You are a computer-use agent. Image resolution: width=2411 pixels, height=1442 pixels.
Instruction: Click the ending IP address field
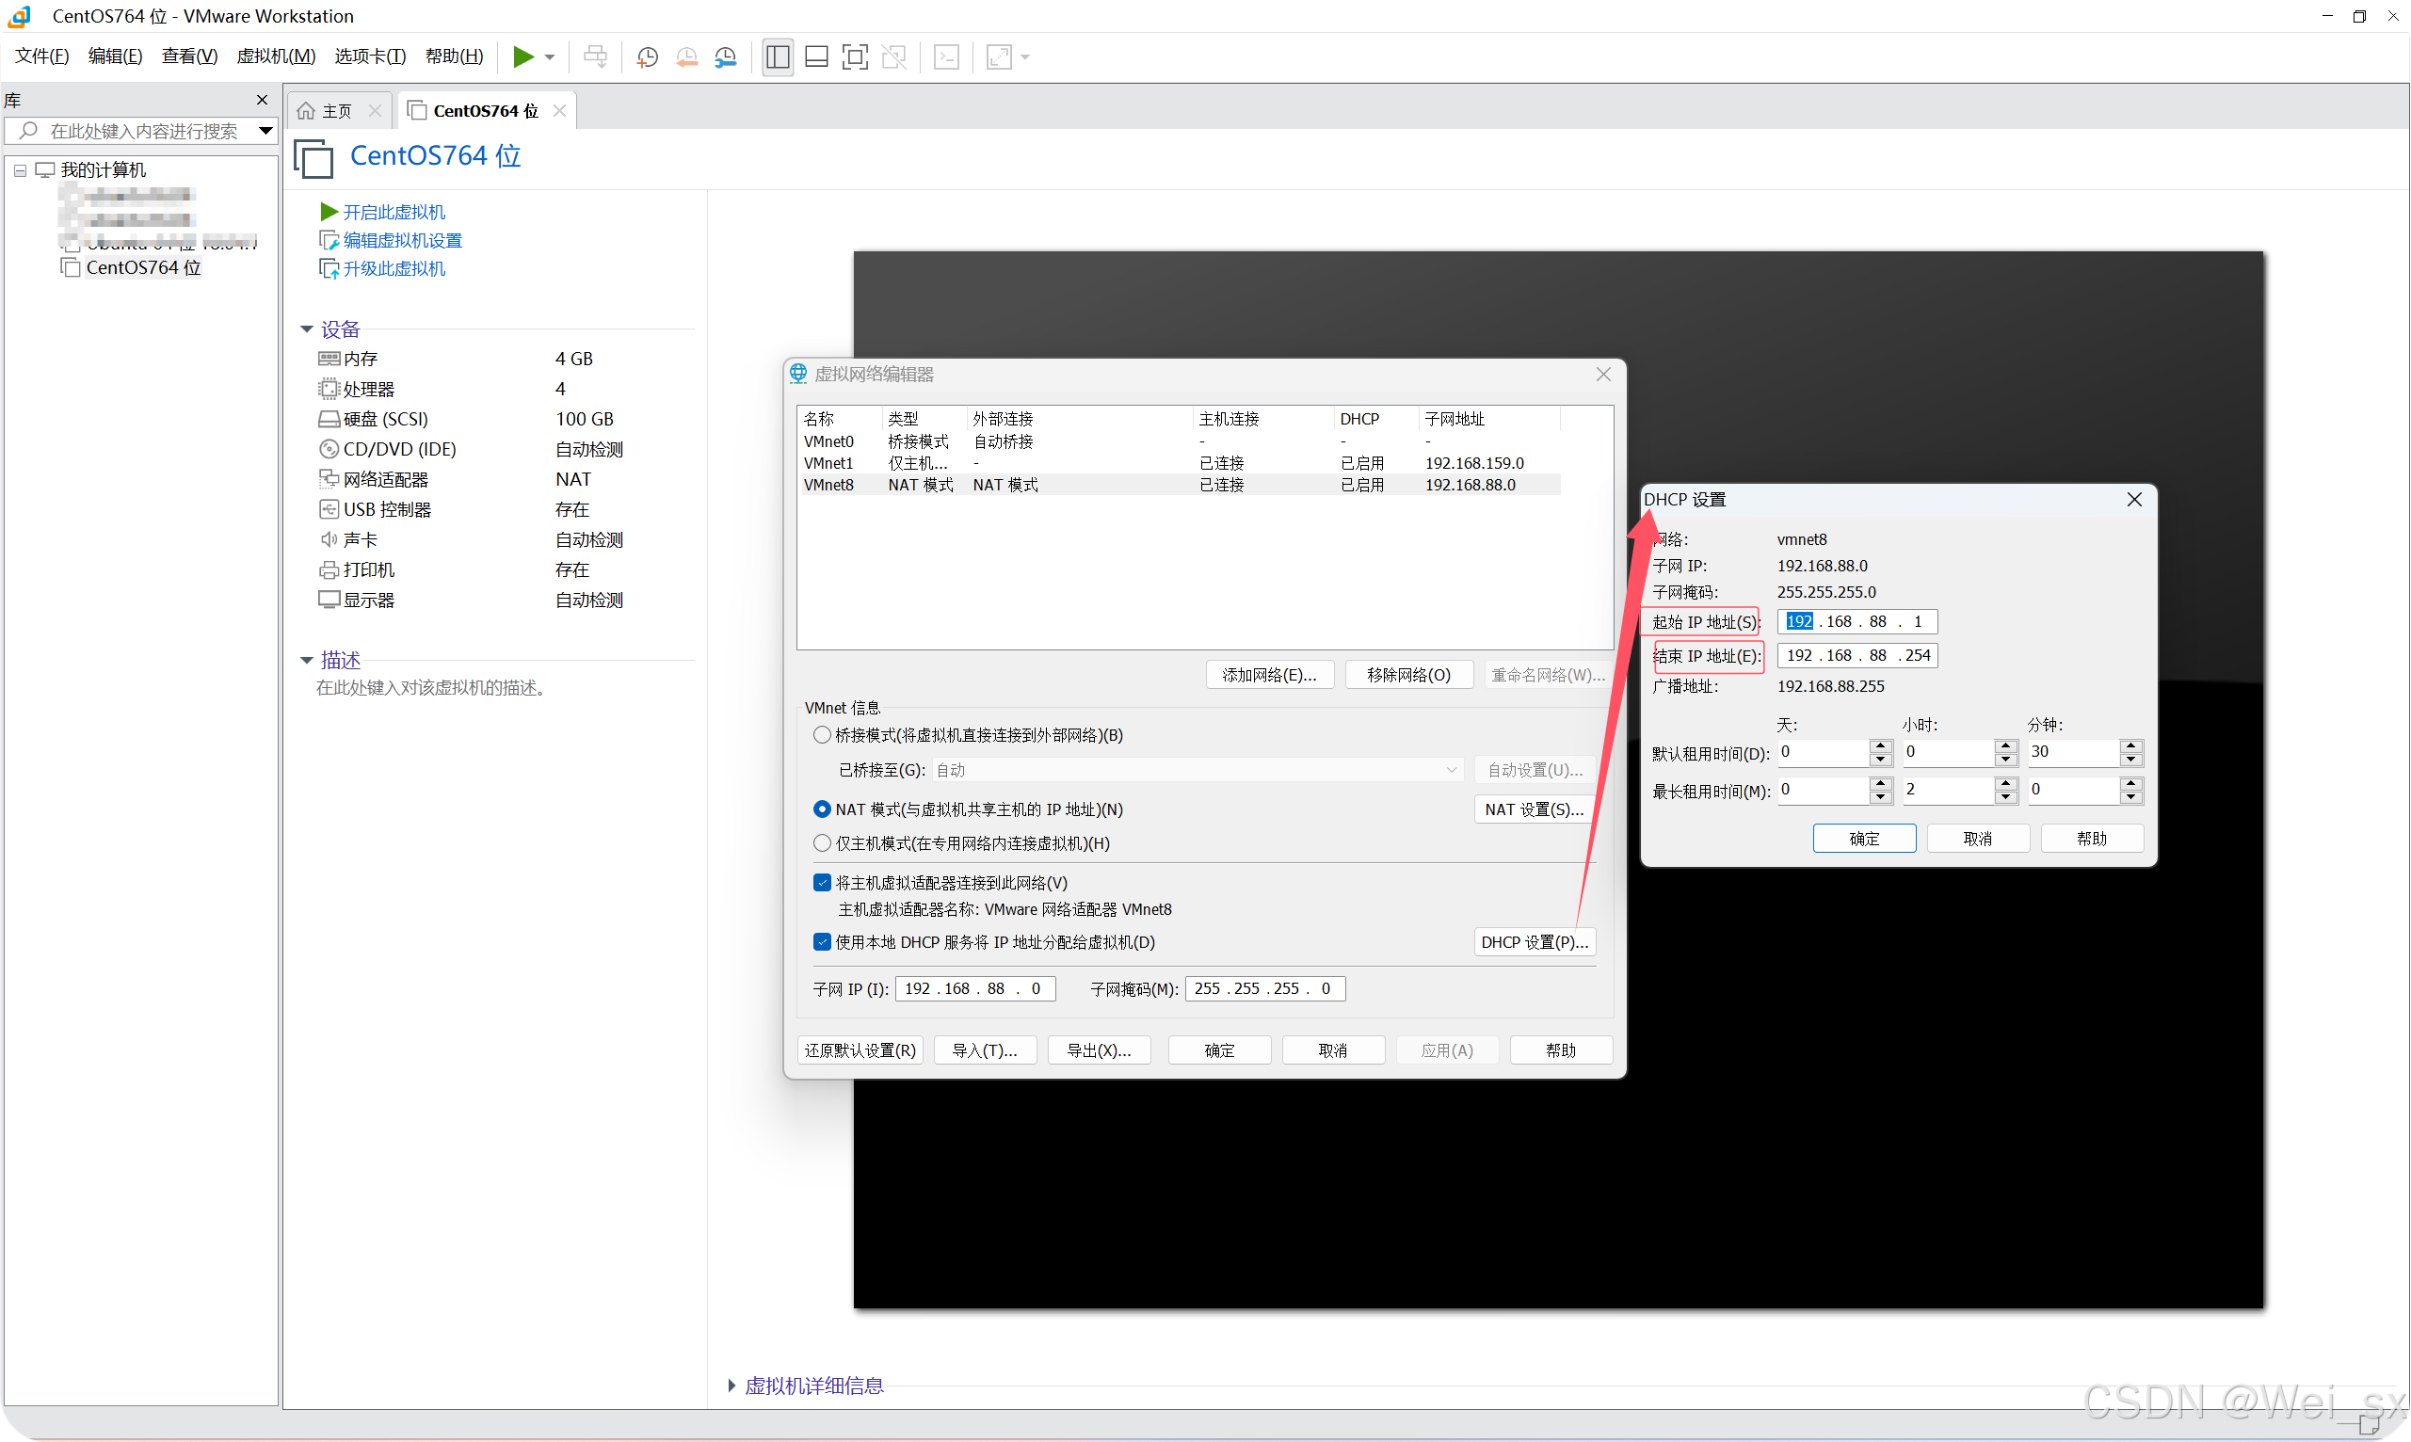pos(1856,656)
